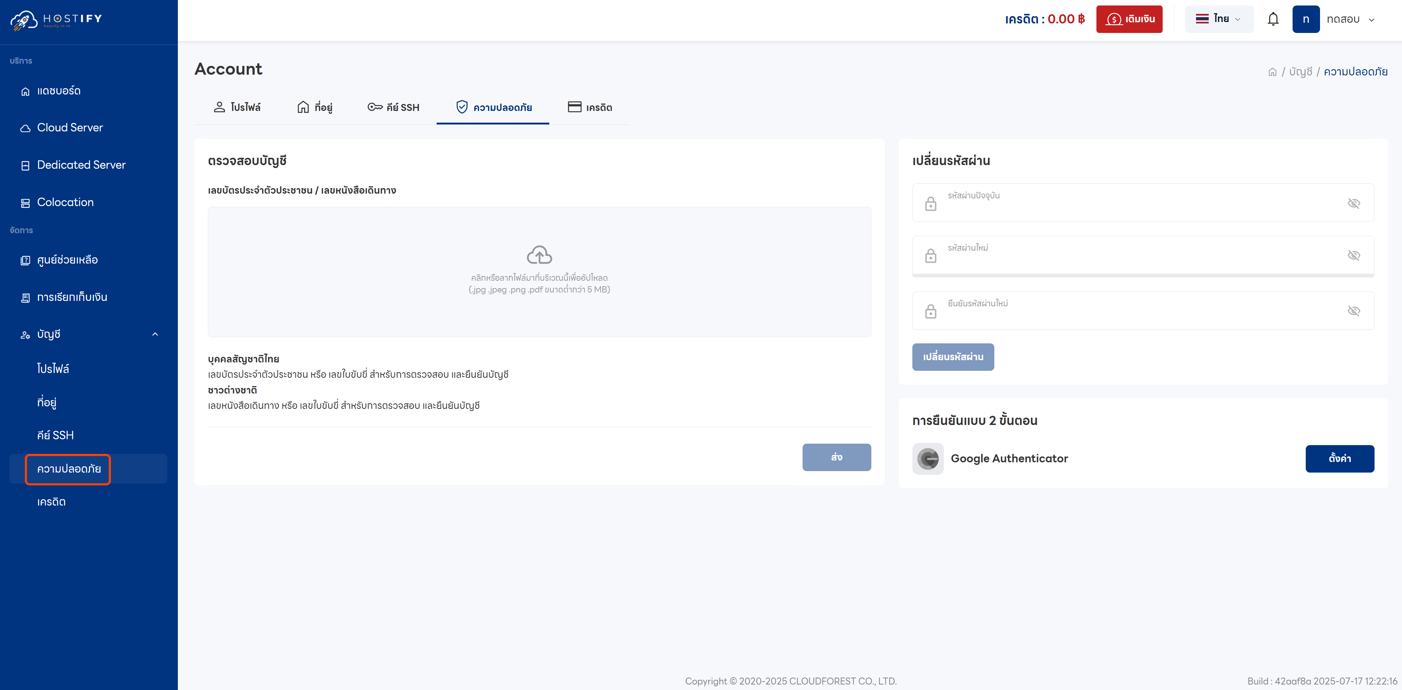Click เปลี่ยนรหัสผ่าน to change password
1402x690 pixels.
click(953, 357)
